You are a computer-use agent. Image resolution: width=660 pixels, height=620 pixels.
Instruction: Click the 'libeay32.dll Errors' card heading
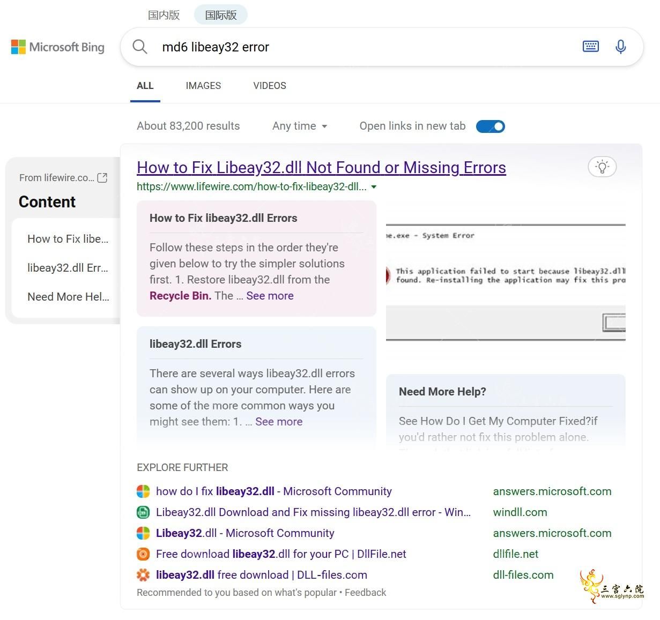pyautogui.click(x=195, y=344)
